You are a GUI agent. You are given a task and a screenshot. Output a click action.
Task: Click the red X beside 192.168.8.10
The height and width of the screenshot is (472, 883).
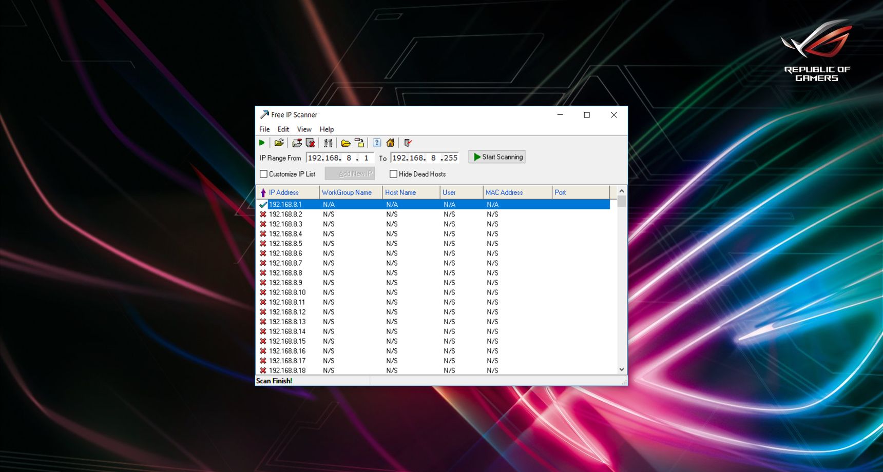click(x=263, y=292)
